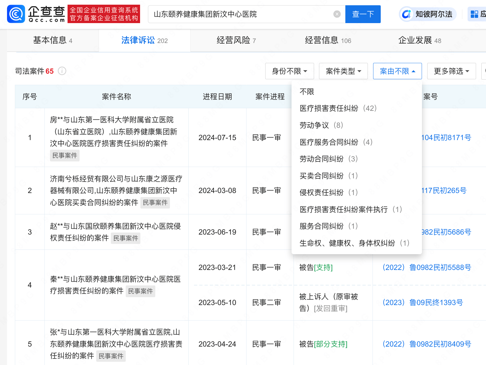Image resolution: width=486 pixels, height=365 pixels.
Task: Switch to the 基本信息 tab
Action: (53, 40)
